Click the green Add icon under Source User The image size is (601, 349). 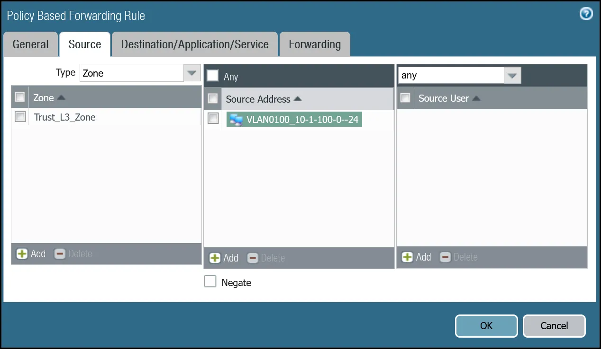point(408,257)
